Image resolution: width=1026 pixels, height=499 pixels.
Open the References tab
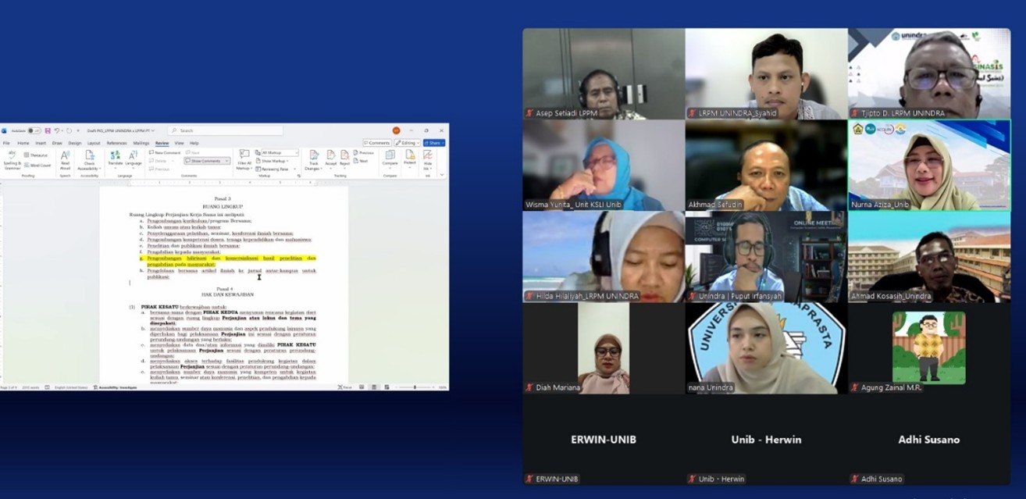pyautogui.click(x=116, y=143)
